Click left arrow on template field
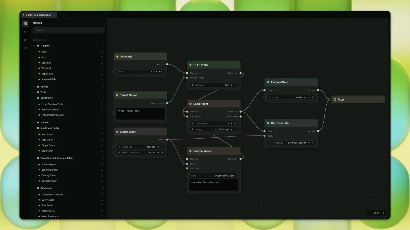The width and height of the screenshot is (410, 230). 270,143
